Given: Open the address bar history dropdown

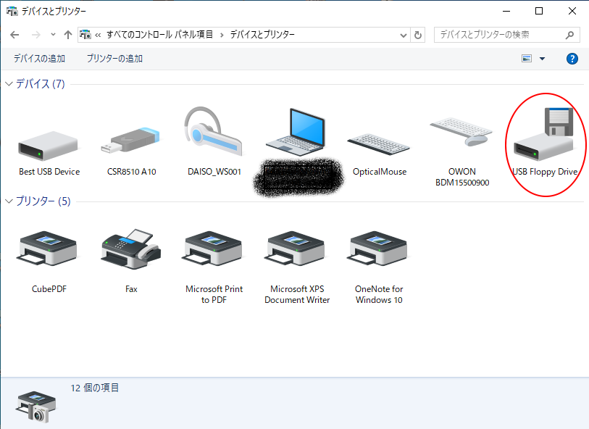Looking at the screenshot, I should [404, 36].
